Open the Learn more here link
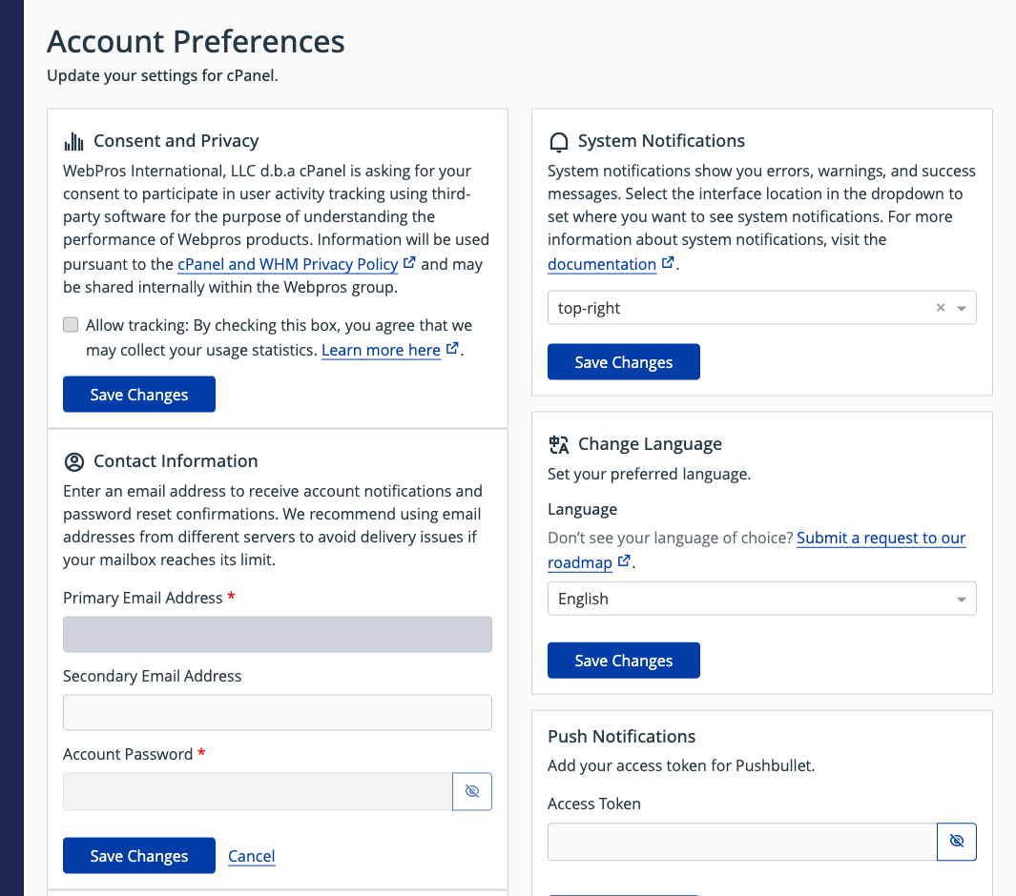The width and height of the screenshot is (1016, 896). pos(381,350)
